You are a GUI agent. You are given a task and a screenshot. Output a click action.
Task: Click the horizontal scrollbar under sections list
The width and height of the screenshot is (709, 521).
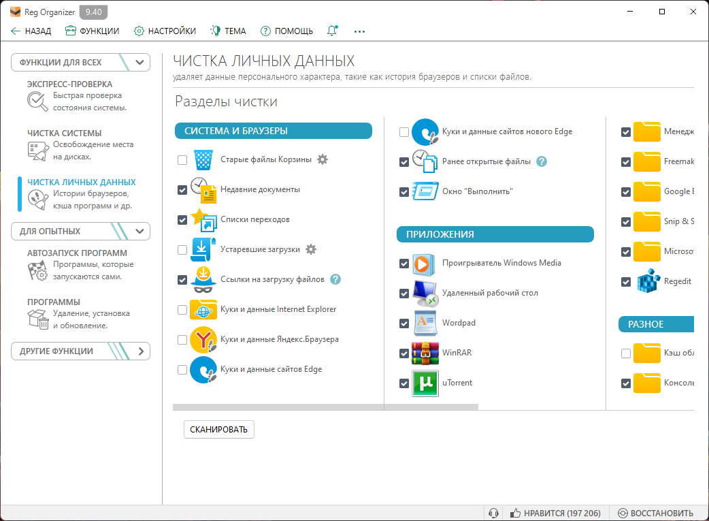click(325, 407)
